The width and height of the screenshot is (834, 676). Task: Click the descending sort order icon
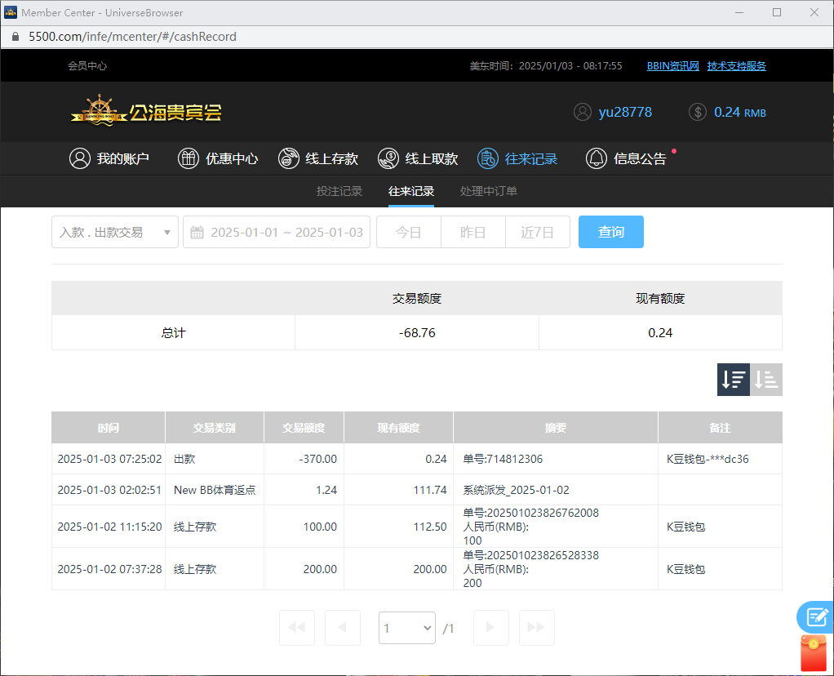pos(734,380)
